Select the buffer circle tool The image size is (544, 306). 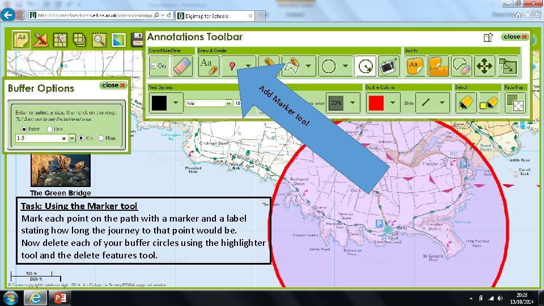coord(365,66)
